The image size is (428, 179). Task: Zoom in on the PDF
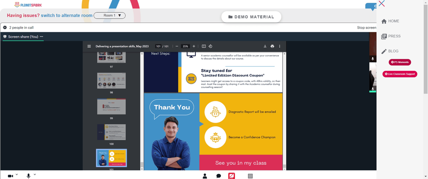pos(194,46)
